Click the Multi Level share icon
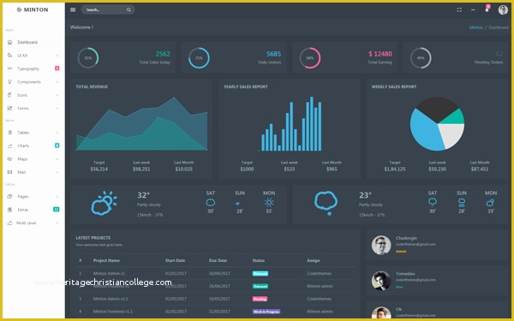Screen dimensions: 514x321 [9, 223]
